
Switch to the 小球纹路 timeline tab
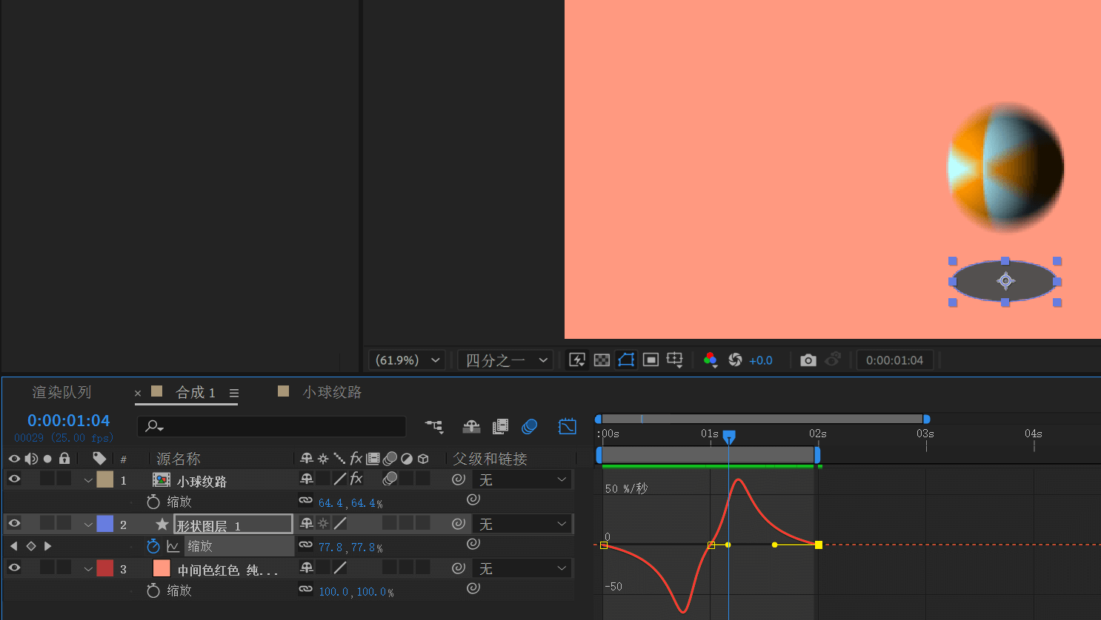332,392
